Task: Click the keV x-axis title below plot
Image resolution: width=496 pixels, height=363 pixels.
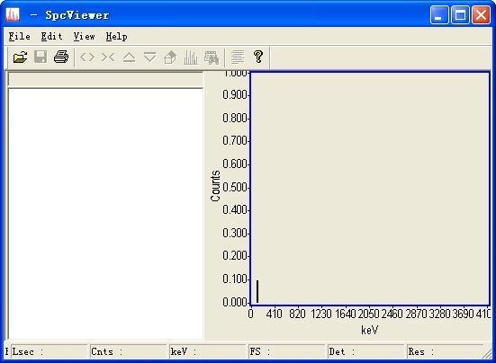Action: (x=369, y=330)
